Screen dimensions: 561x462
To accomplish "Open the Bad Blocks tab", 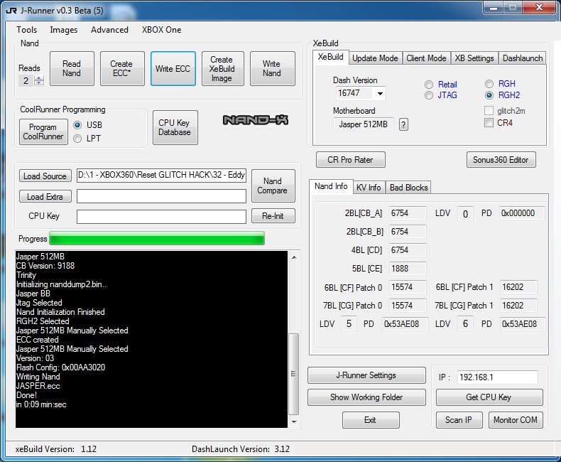I will click(x=408, y=188).
